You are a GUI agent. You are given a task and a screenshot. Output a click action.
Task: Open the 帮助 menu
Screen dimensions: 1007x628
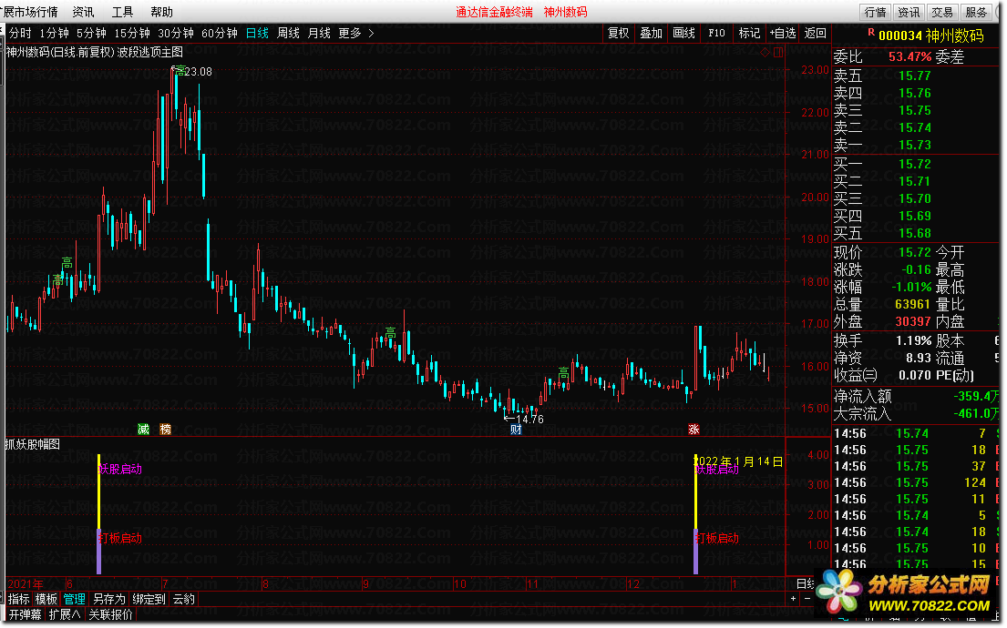click(161, 12)
